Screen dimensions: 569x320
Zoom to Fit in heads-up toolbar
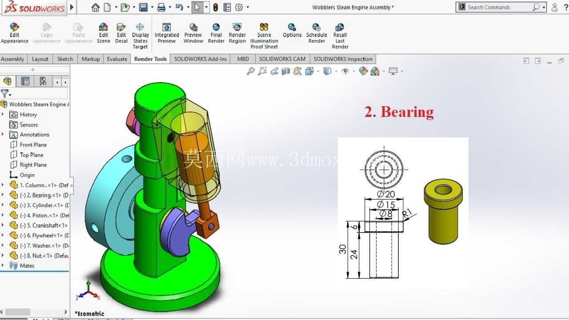point(251,71)
